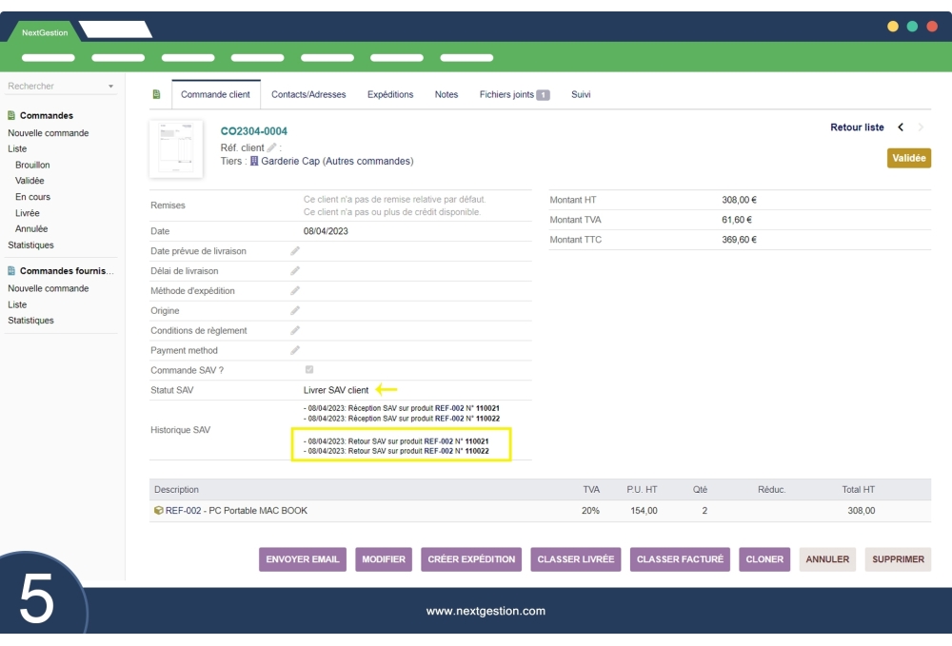Go to previous order with left arrow

click(901, 127)
